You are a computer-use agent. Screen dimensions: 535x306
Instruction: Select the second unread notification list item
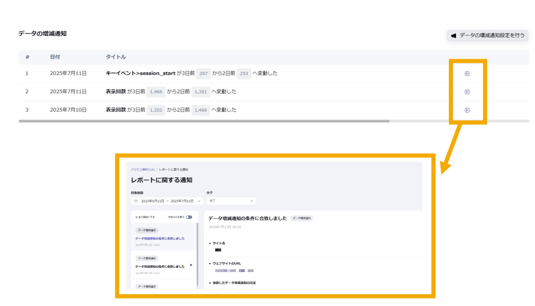click(x=160, y=267)
